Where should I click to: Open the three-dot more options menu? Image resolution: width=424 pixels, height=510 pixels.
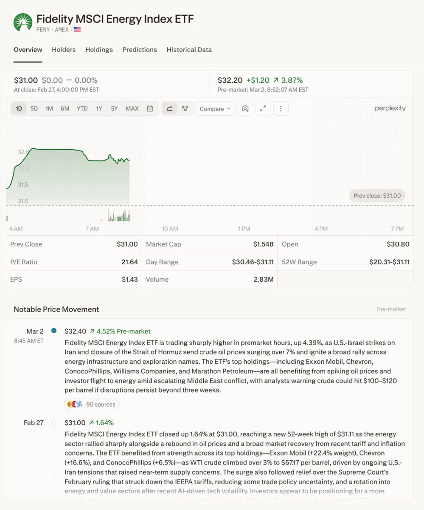click(281, 108)
